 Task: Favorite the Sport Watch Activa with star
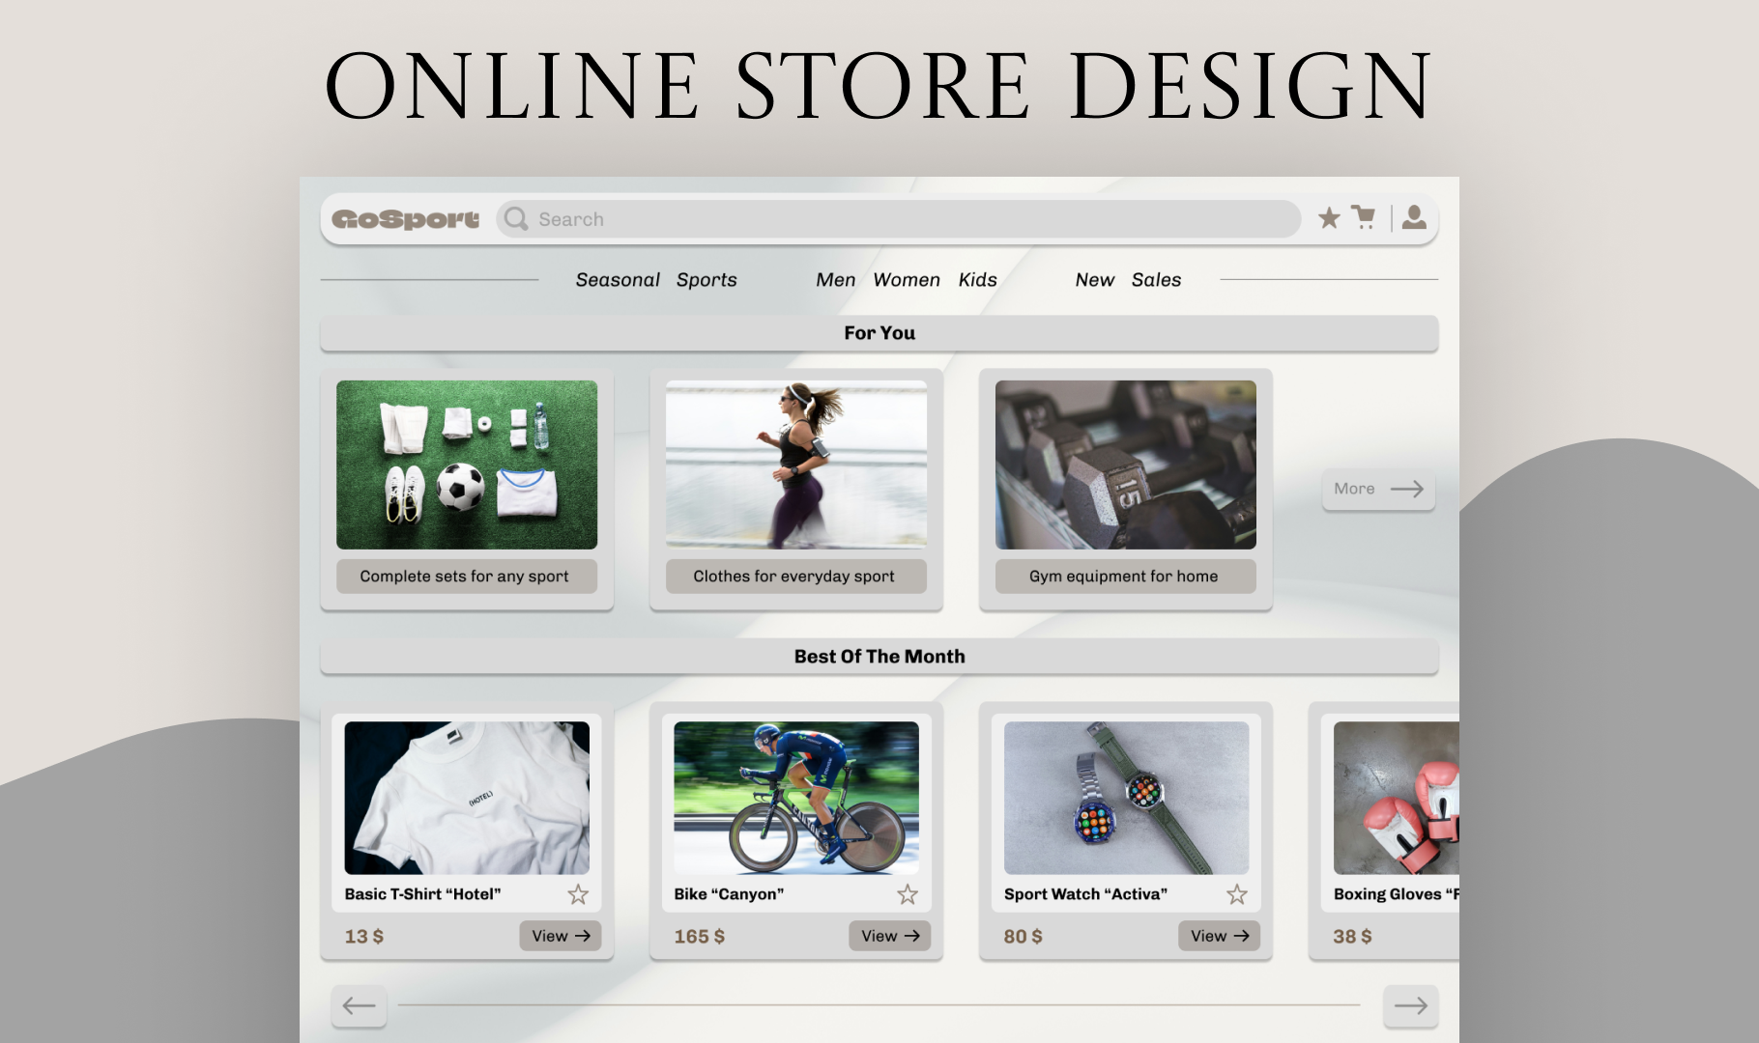pos(1237,894)
